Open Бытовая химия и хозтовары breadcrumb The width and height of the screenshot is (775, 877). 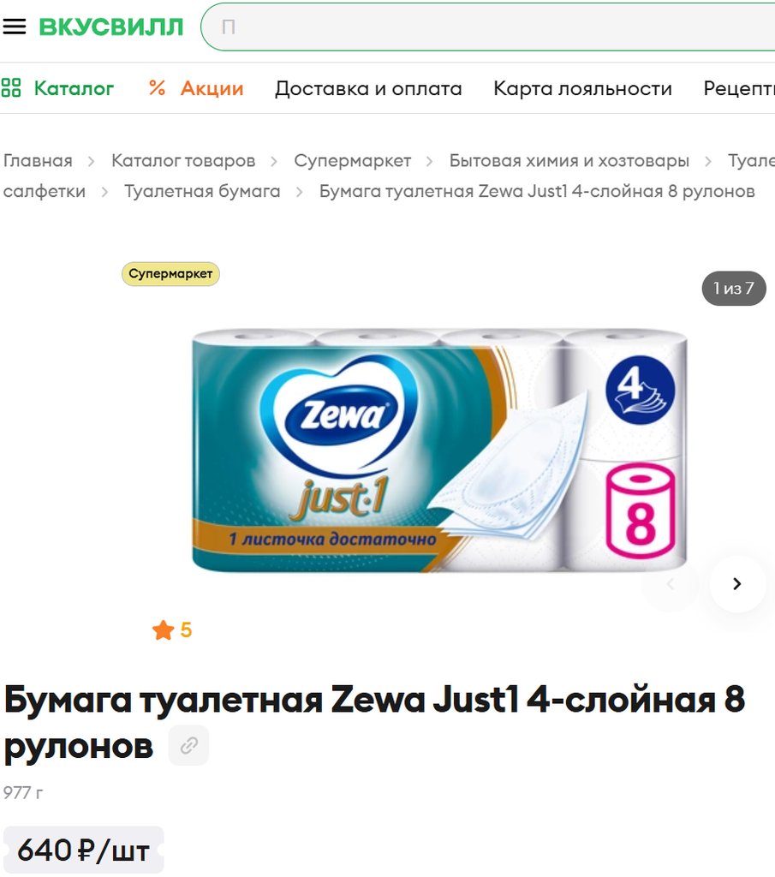(569, 161)
